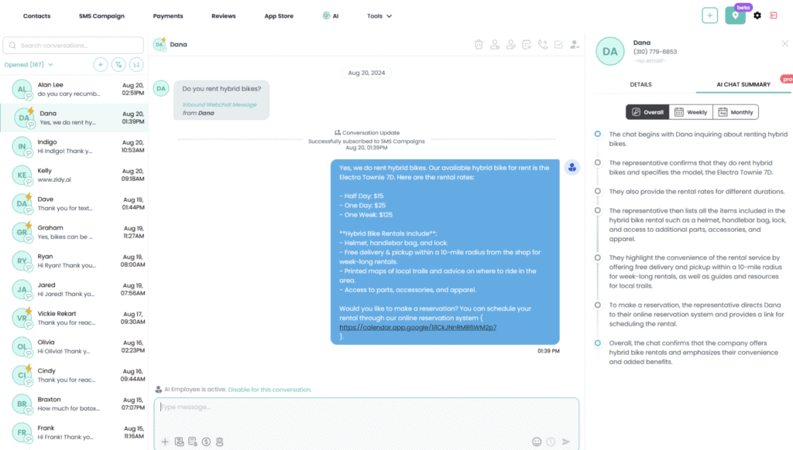The height and width of the screenshot is (450, 793).
Task: Open the SMS Campaign menu
Action: [101, 15]
